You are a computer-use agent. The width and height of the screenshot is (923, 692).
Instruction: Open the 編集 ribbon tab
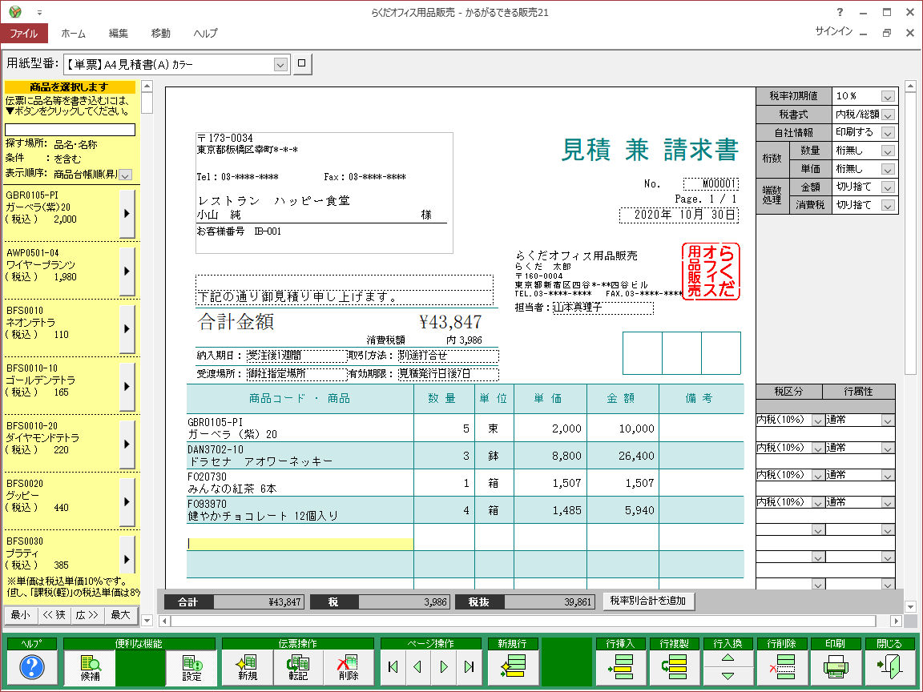coord(119,34)
